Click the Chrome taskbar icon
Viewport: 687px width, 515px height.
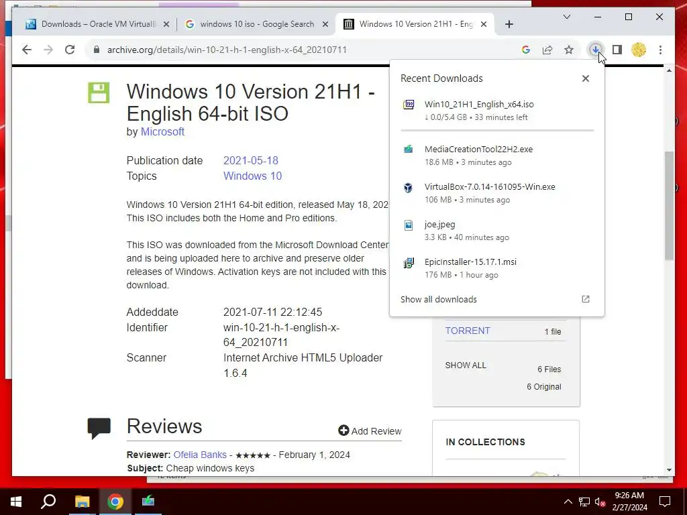coord(115,502)
